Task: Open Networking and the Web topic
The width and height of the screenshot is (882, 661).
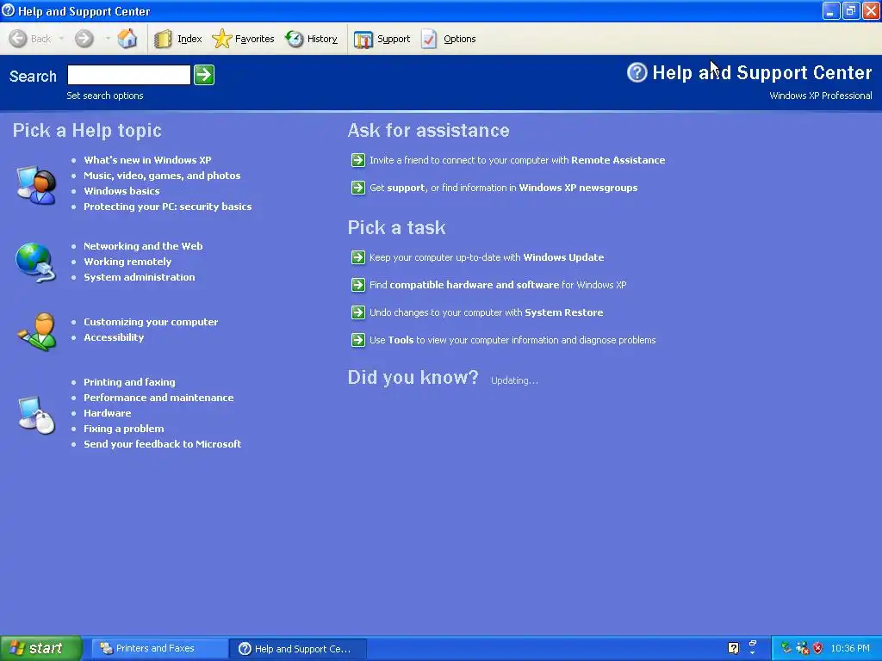Action: point(143,246)
